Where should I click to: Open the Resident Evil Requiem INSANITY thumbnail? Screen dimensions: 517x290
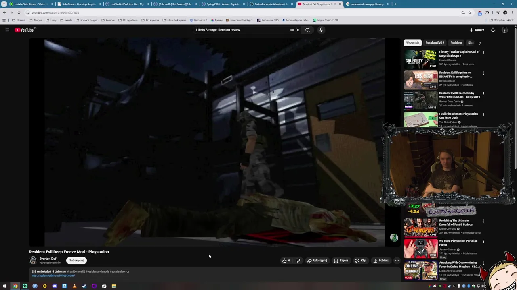[420, 80]
